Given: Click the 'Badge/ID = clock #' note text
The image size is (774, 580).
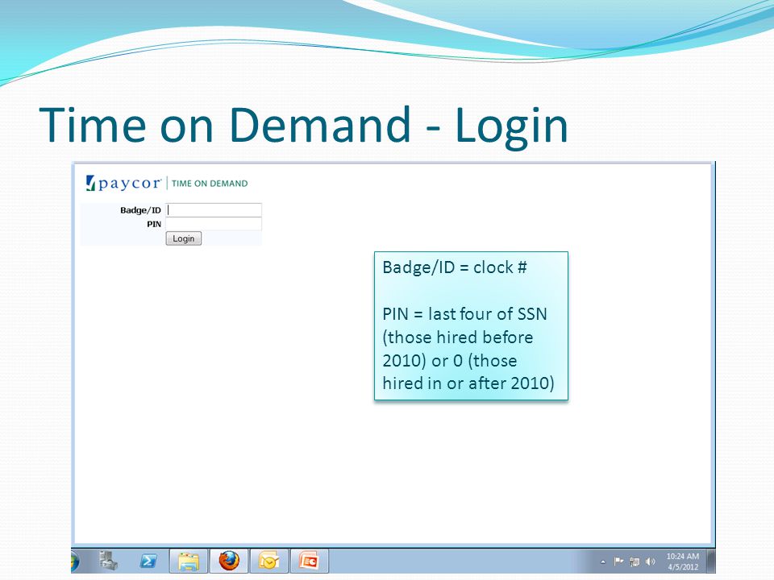Looking at the screenshot, I should 455,267.
